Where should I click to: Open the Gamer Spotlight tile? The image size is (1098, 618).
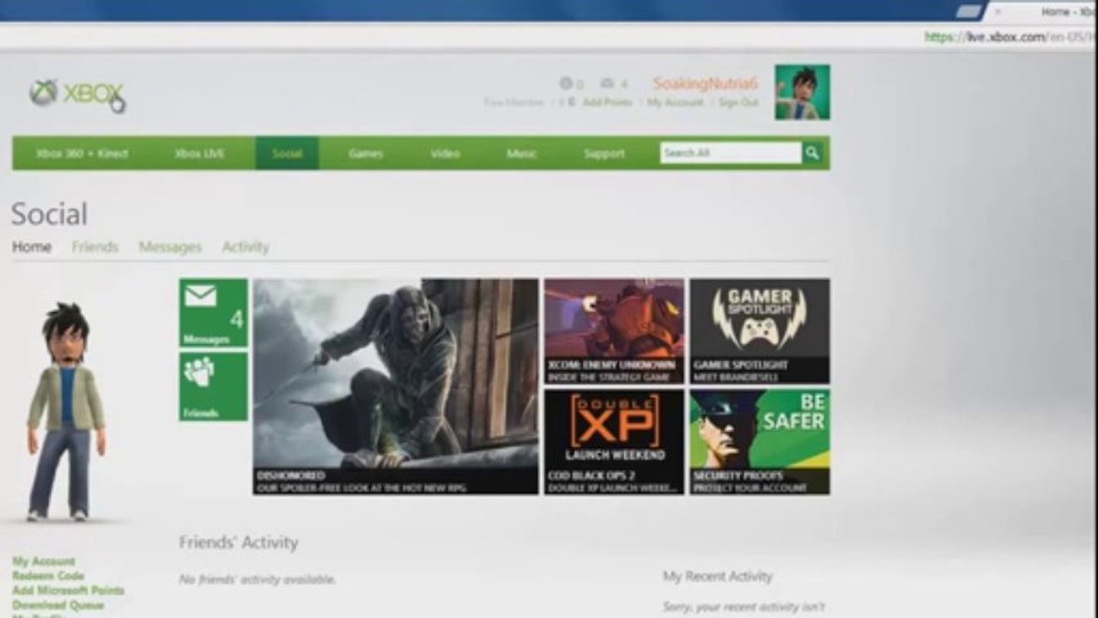pos(760,330)
